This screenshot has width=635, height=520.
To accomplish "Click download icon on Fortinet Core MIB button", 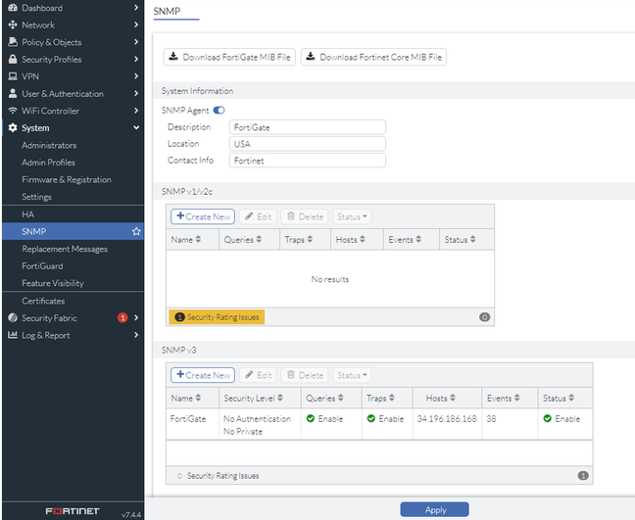I will pos(311,56).
